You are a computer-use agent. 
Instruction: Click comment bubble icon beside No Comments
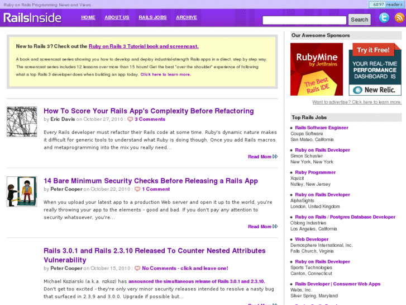point(137,269)
